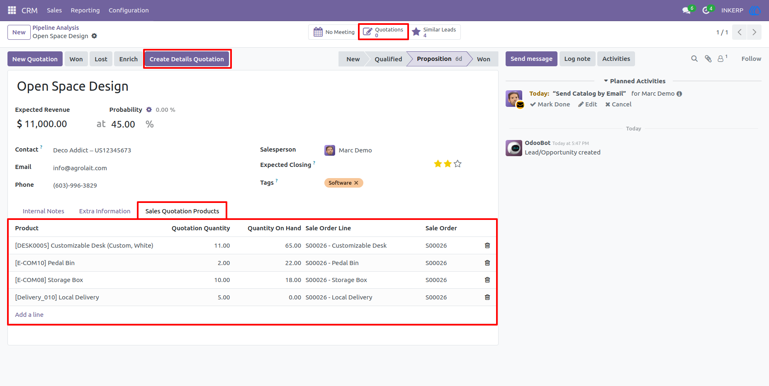
Task: Open the activities clock icon in navbar
Action: [706, 10]
